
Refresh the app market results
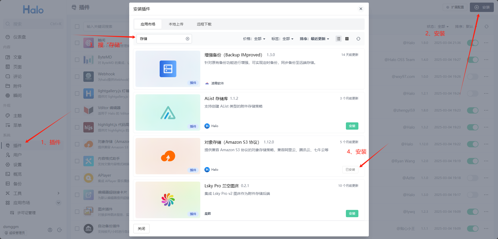358,39
